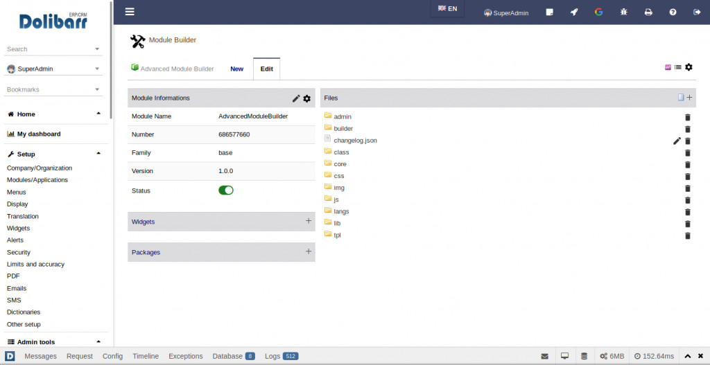
Task: Edit changelog.json with pencil icon
Action: [x=677, y=141]
